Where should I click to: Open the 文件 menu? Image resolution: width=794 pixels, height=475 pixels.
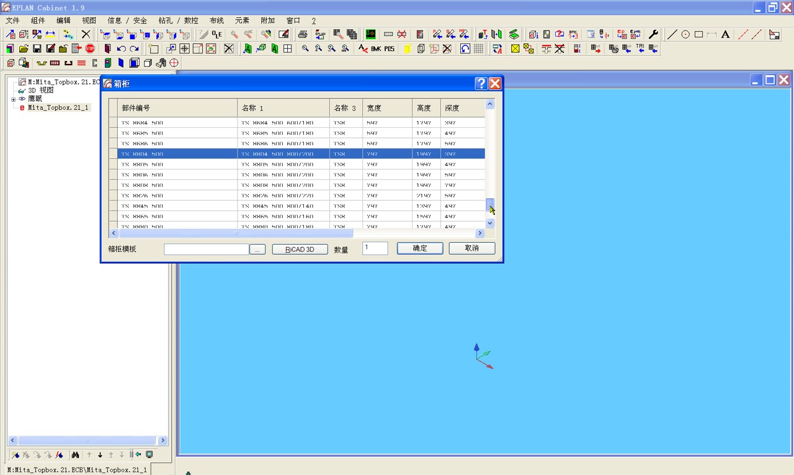(12, 20)
